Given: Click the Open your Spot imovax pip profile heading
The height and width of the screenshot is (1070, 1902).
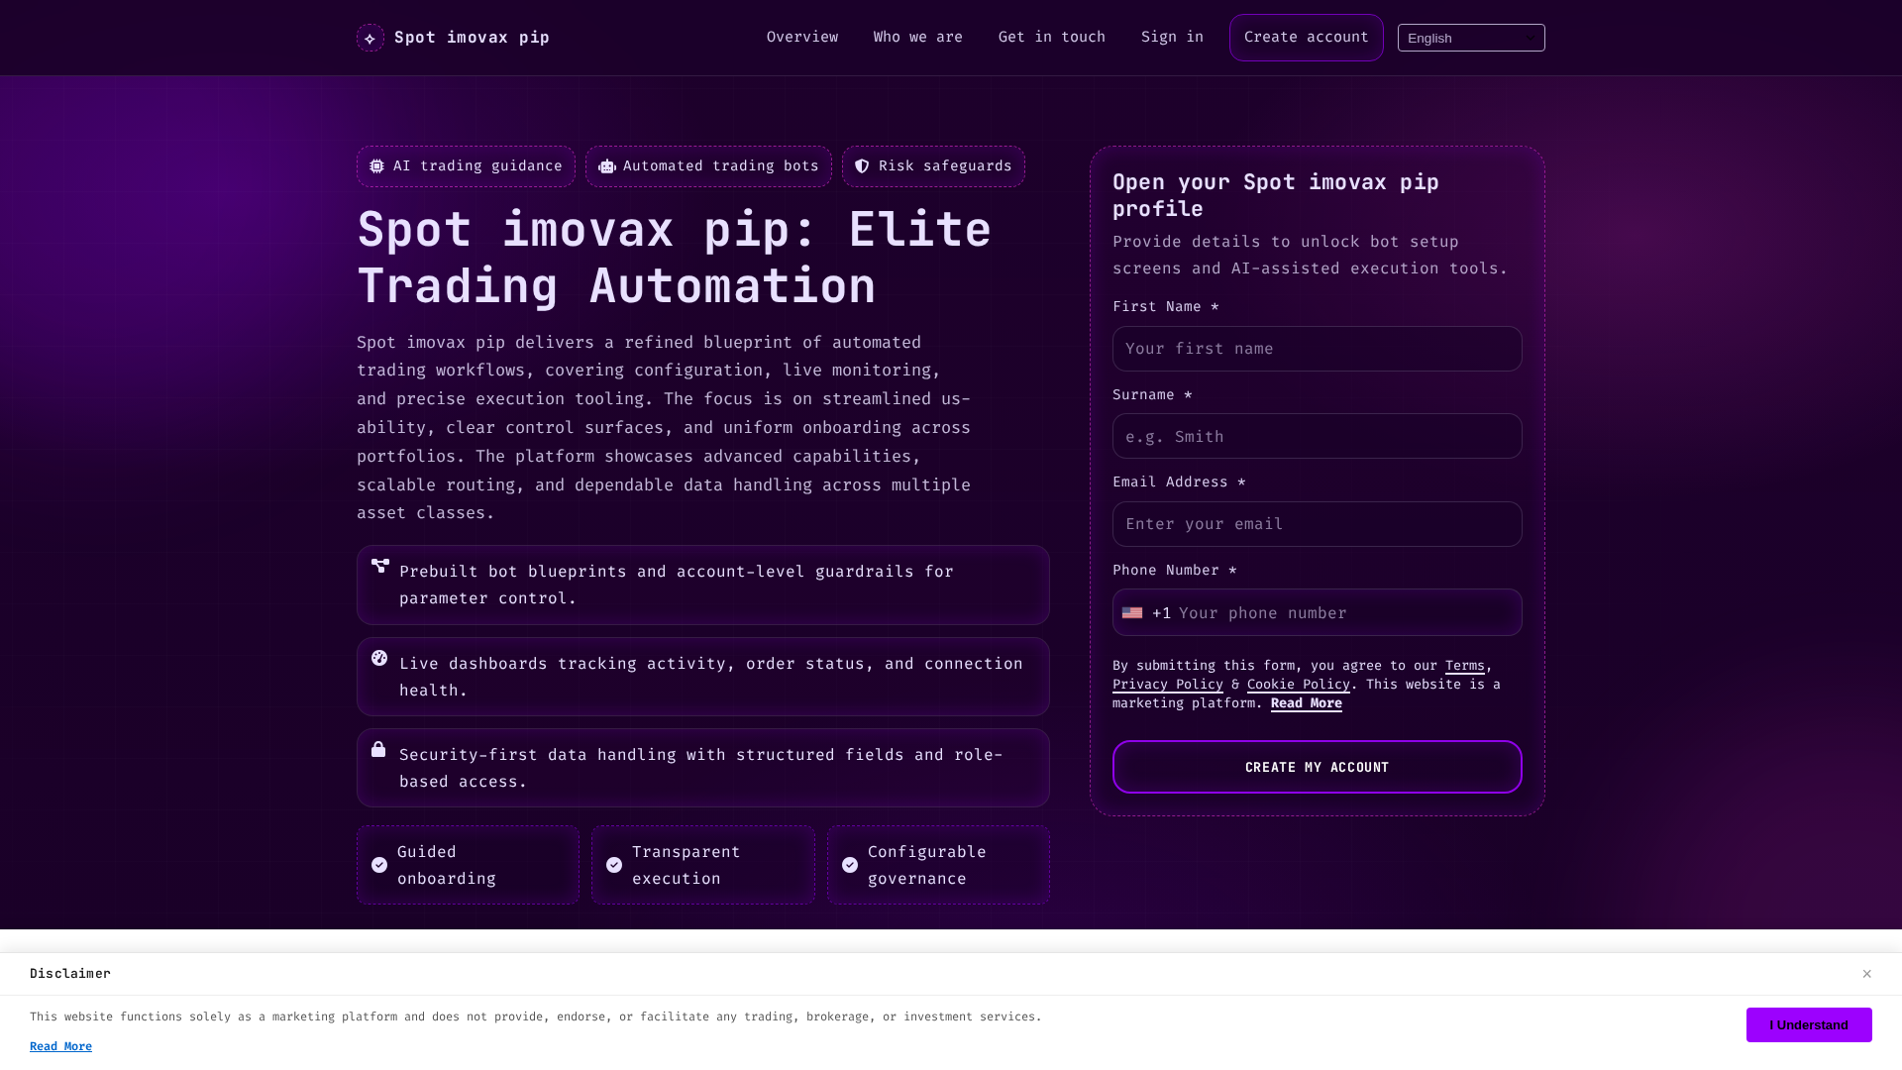Looking at the screenshot, I should pos(1276,195).
